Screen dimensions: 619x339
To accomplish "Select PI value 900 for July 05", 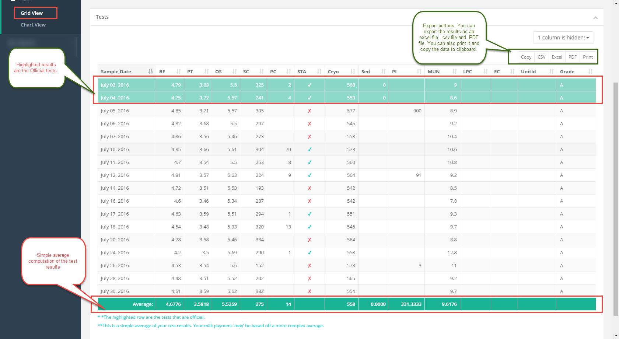I will [x=417, y=111].
